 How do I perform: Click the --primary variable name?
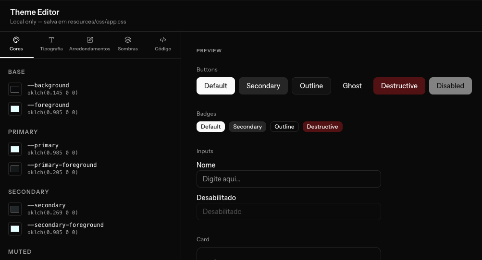tap(43, 145)
